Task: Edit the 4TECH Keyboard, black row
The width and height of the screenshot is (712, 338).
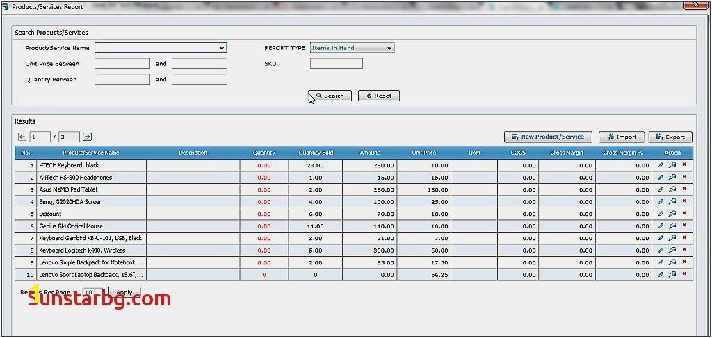Action: [x=661, y=165]
